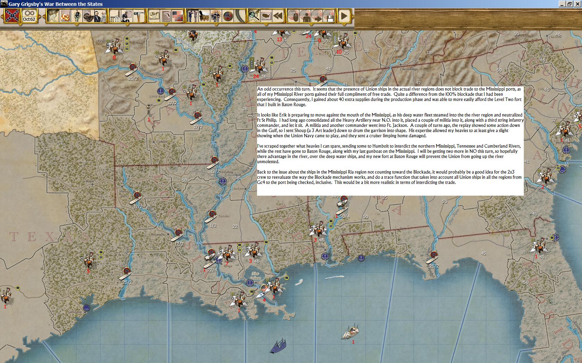Viewport: 582px width, 363px height.
Task: Select the cavalry unit marked 3 near Mobile
Action: pyautogui.click(x=318, y=229)
